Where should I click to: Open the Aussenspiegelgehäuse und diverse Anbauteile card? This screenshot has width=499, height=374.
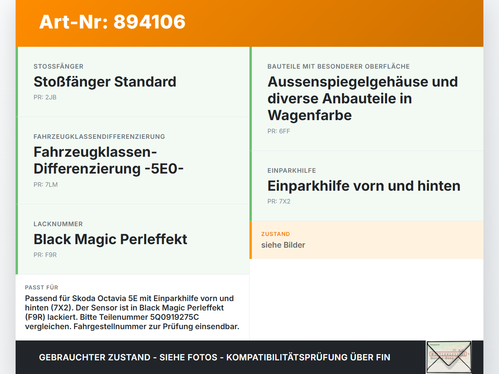(366, 99)
